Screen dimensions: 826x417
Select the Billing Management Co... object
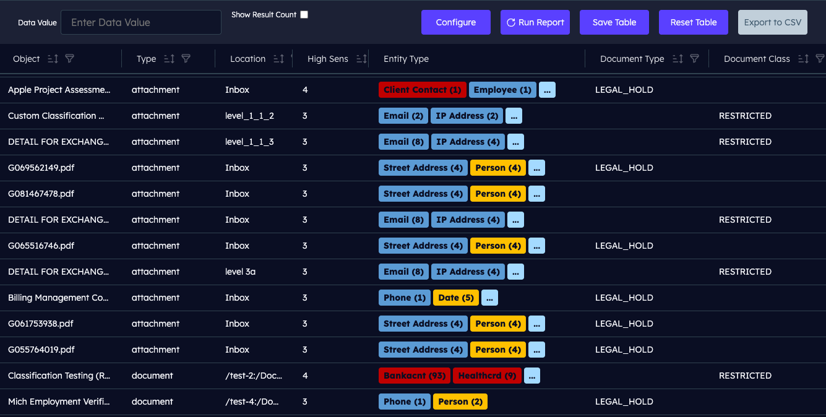(x=58, y=298)
